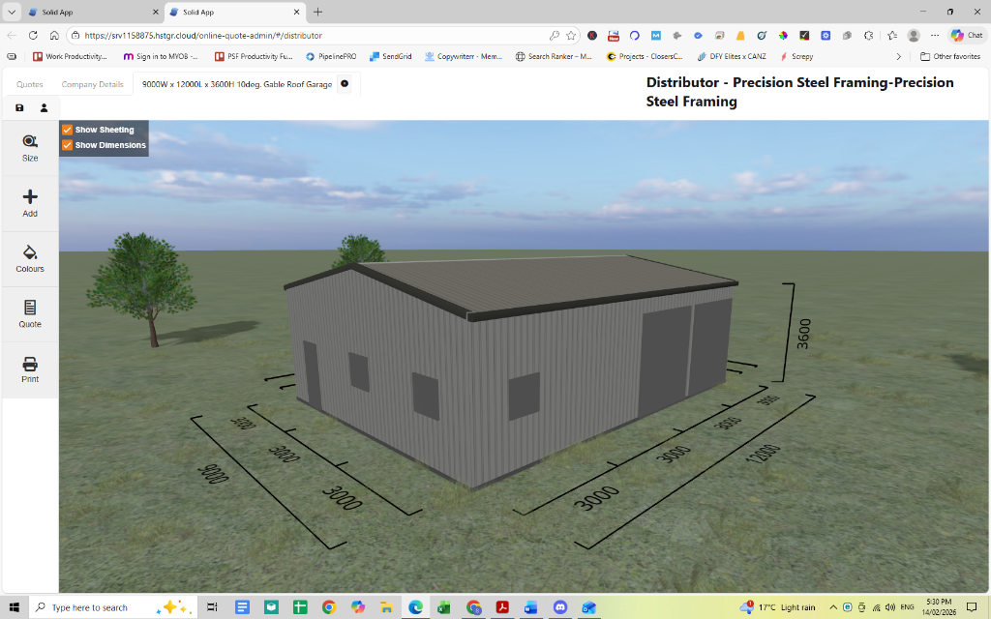This screenshot has width=991, height=619.
Task: Click the 3600 height dimension label
Action: tap(803, 334)
